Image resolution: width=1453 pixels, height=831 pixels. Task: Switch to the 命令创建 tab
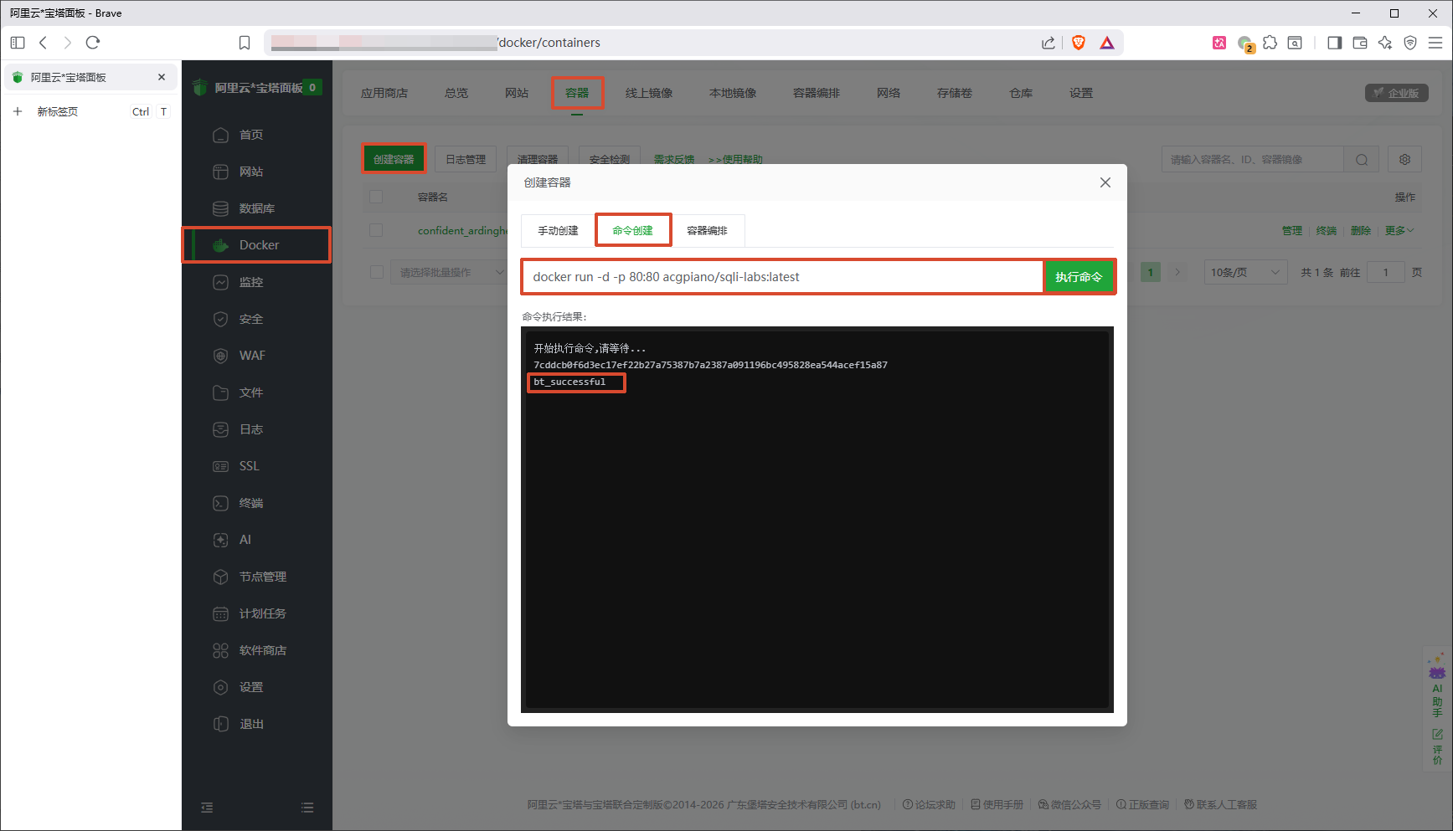click(x=632, y=230)
